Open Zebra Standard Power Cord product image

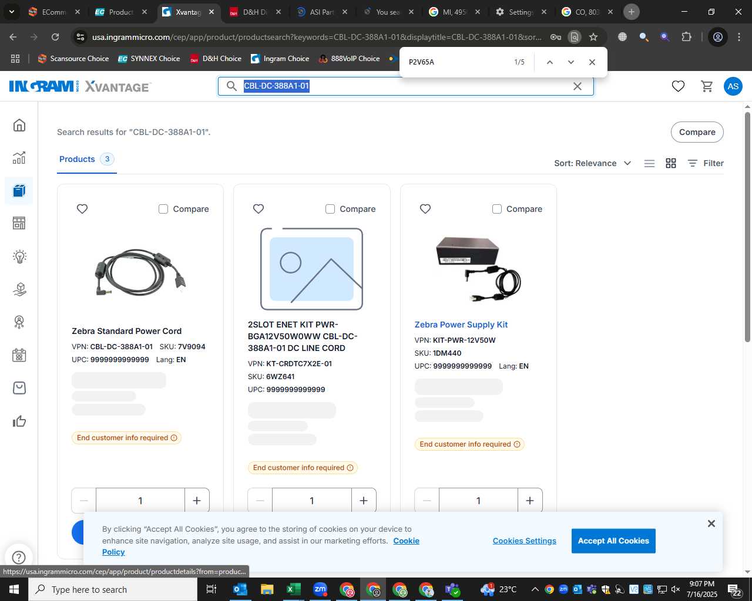click(x=140, y=272)
